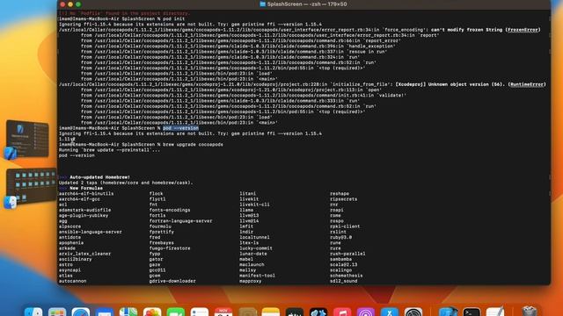Click the underlined FrozenError text

point(523,30)
